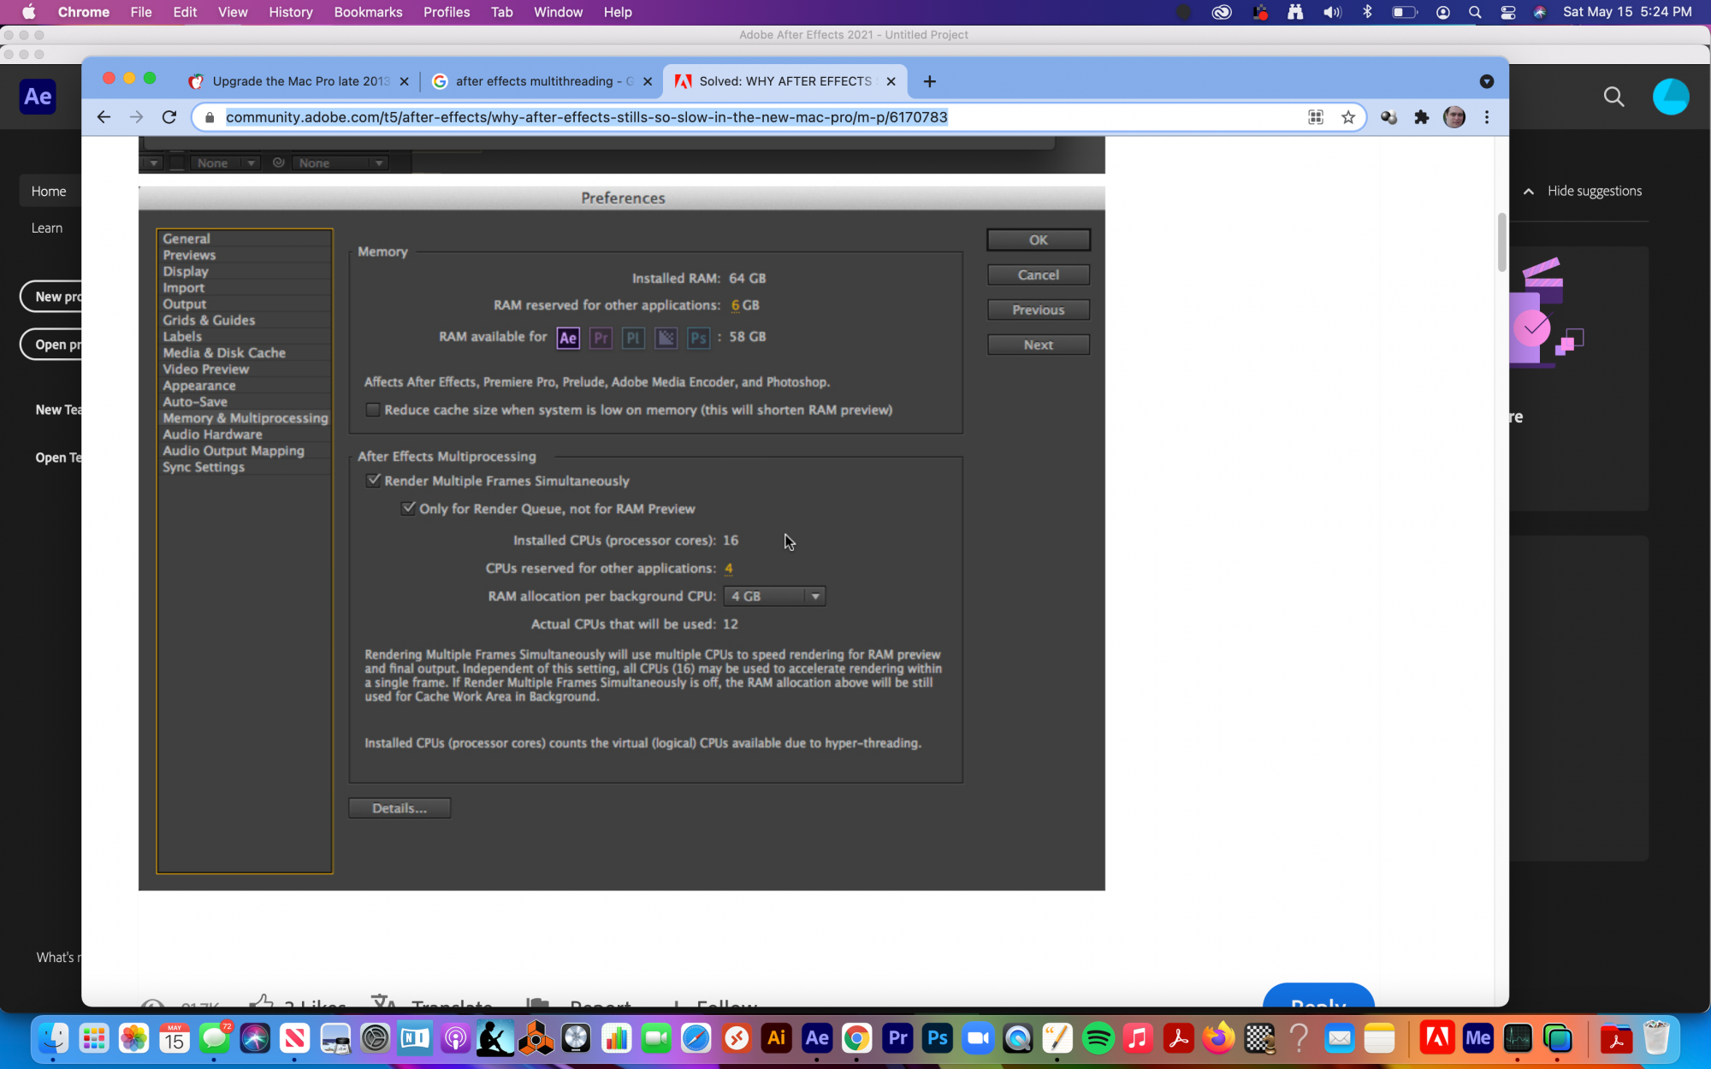Viewport: 1711px width, 1069px height.
Task: Click the Details... button
Action: (400, 808)
